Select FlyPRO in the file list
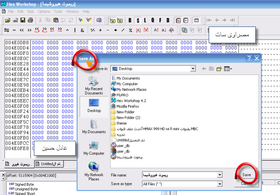 pos(120,95)
